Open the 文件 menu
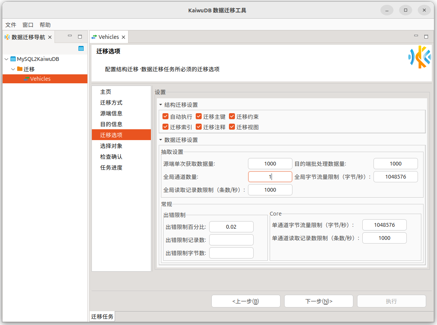This screenshot has height=325, width=437. pos(11,25)
